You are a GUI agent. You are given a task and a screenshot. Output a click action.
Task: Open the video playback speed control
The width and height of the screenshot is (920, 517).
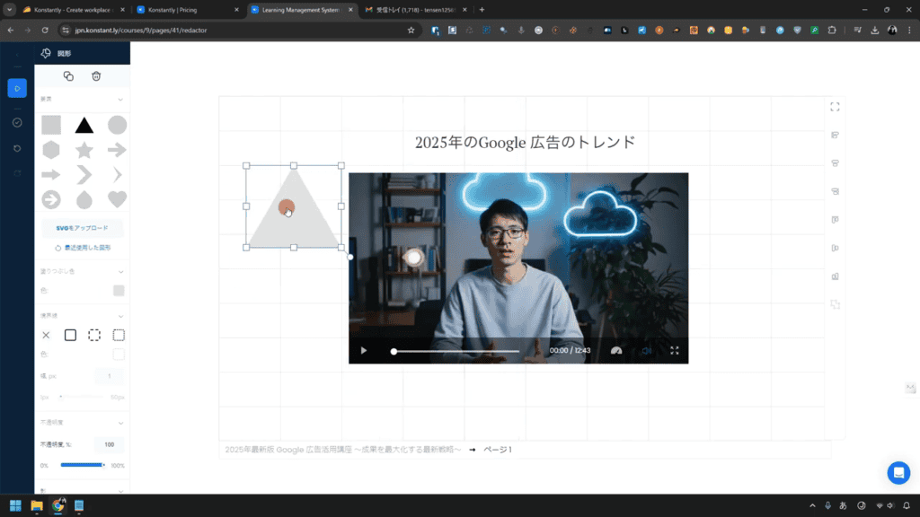tap(616, 351)
